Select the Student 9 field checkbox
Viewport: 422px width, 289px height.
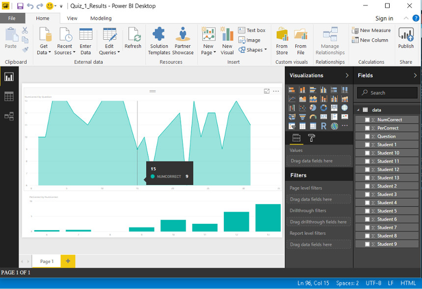click(x=367, y=244)
